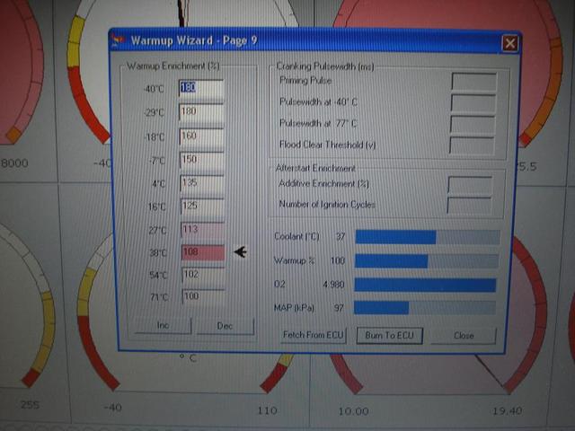
Task: Click the Burn To ECU button
Action: [x=389, y=335]
